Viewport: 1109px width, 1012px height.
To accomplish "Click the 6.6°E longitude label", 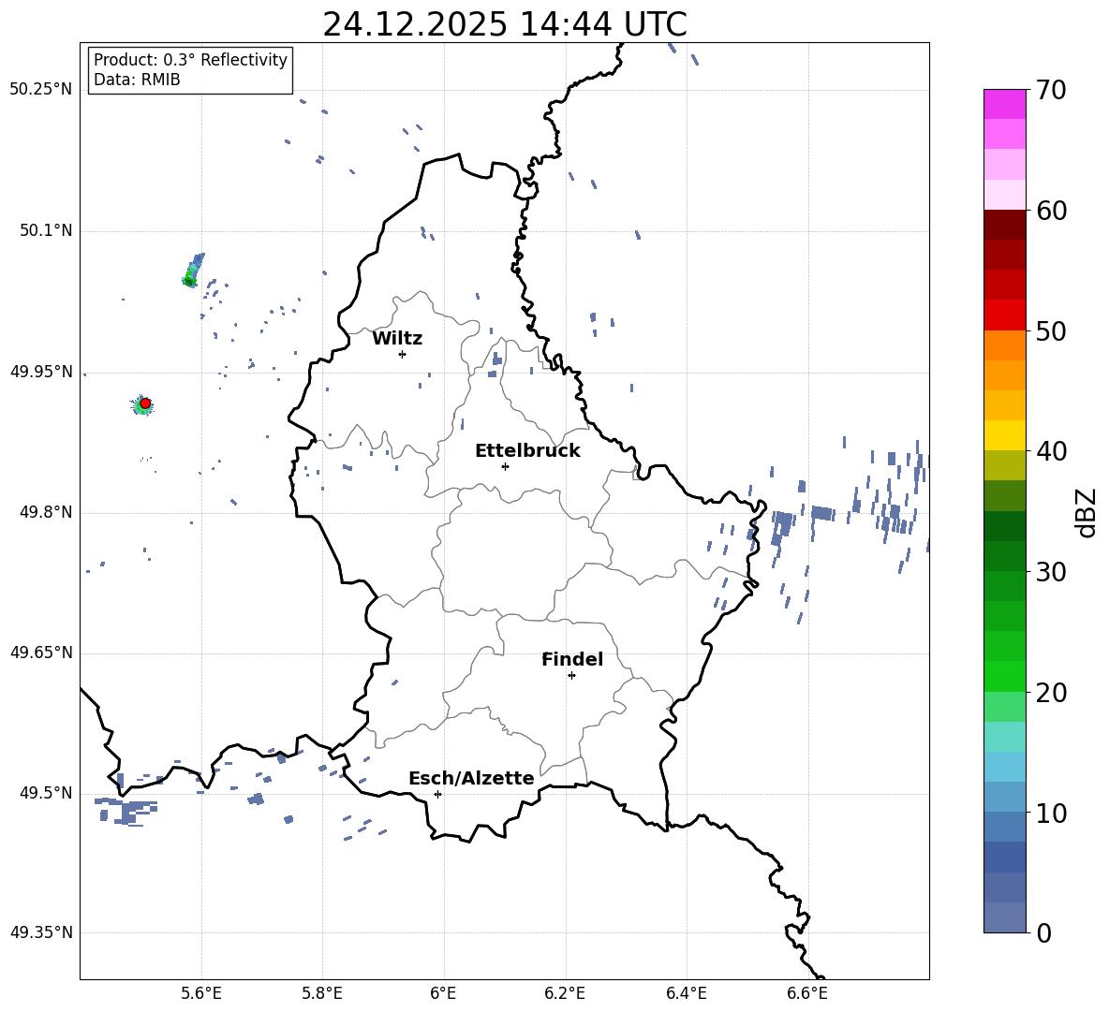I will click(x=807, y=994).
